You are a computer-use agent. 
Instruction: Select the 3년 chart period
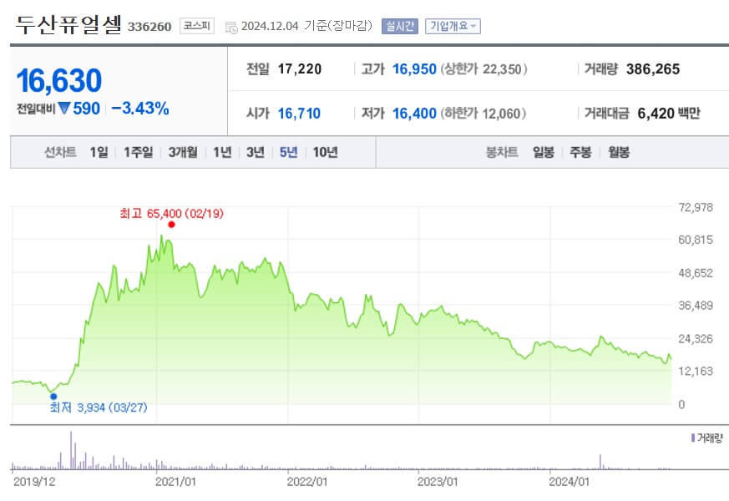tap(253, 154)
